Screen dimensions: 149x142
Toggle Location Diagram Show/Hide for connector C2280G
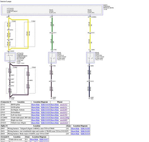click(x=36, y=117)
